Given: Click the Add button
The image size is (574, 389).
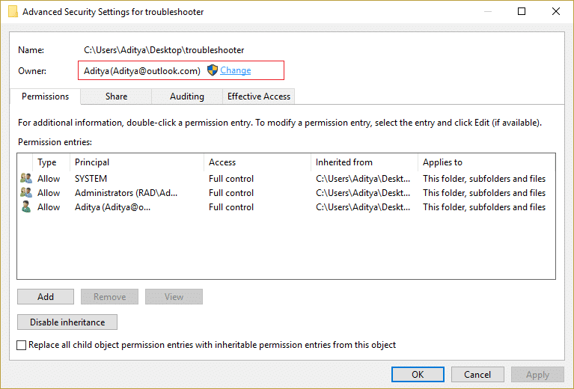Looking at the screenshot, I should pos(46,296).
